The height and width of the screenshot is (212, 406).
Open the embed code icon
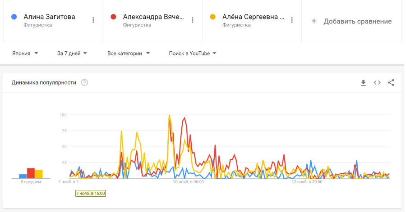click(x=377, y=83)
